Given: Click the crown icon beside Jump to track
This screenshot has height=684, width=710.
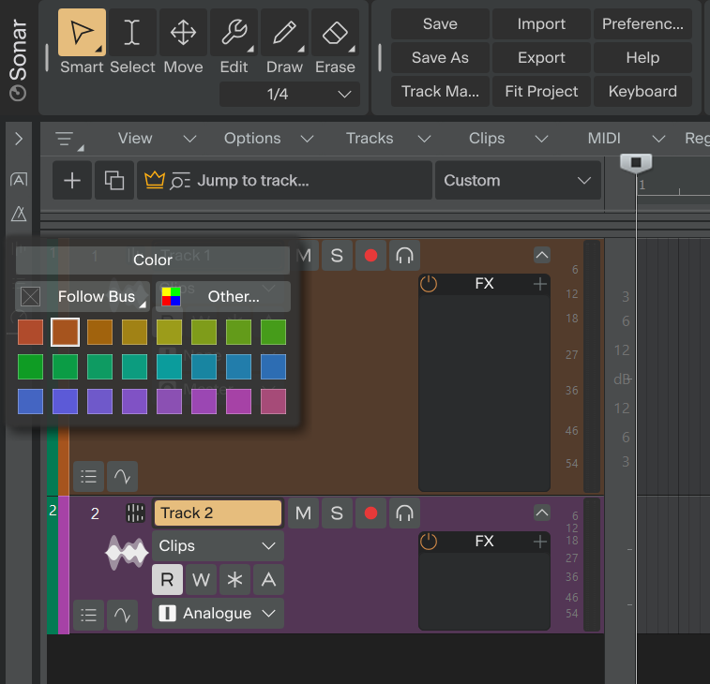Looking at the screenshot, I should tap(155, 180).
